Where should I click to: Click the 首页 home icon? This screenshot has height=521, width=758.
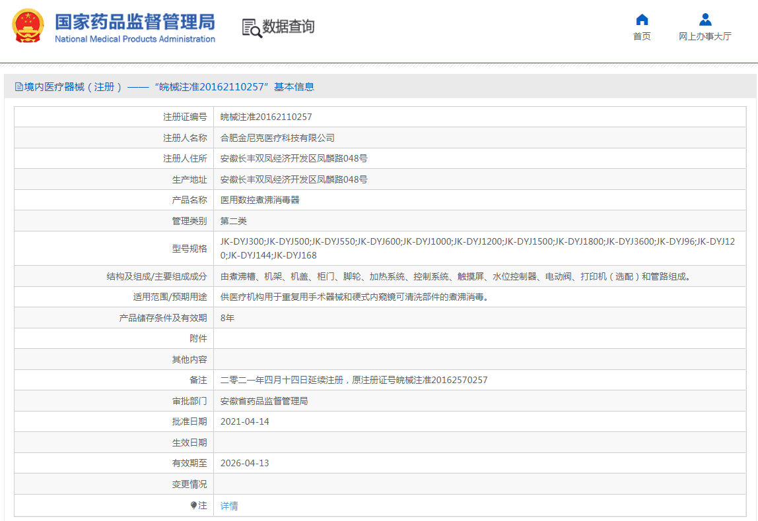pos(642,20)
